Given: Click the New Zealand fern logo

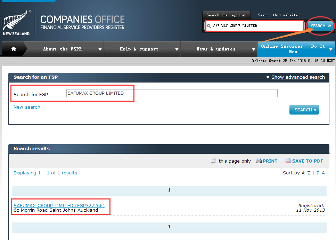Looking at the screenshot, I should [x=16, y=23].
